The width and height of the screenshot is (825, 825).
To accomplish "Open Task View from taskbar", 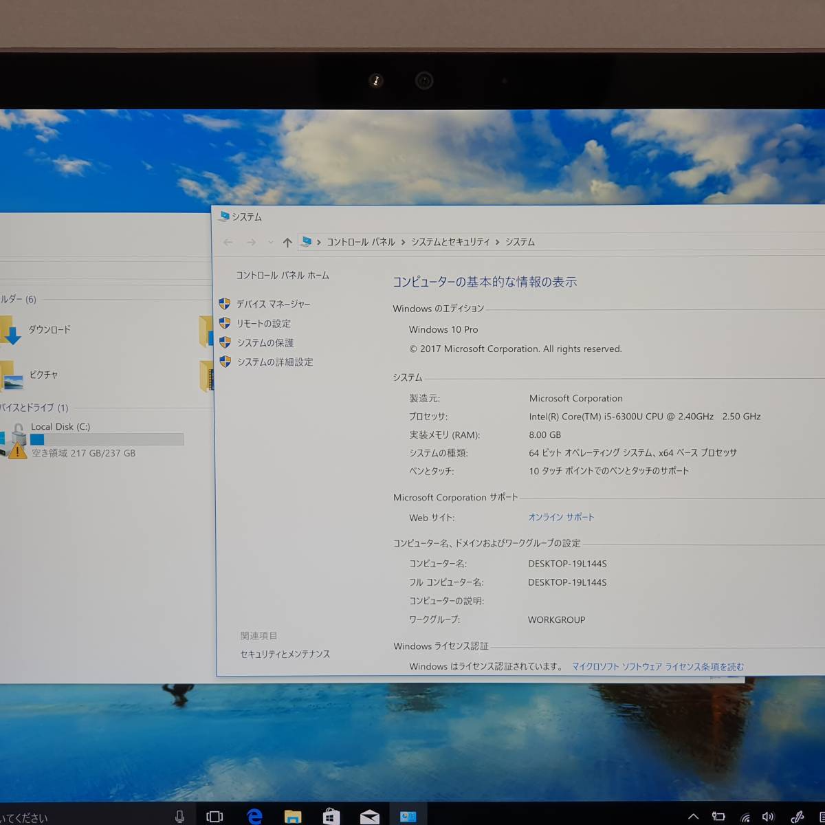I will point(214,816).
